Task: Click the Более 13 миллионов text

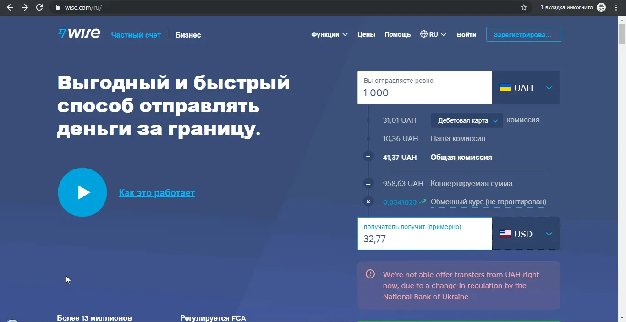Action: coord(94,318)
